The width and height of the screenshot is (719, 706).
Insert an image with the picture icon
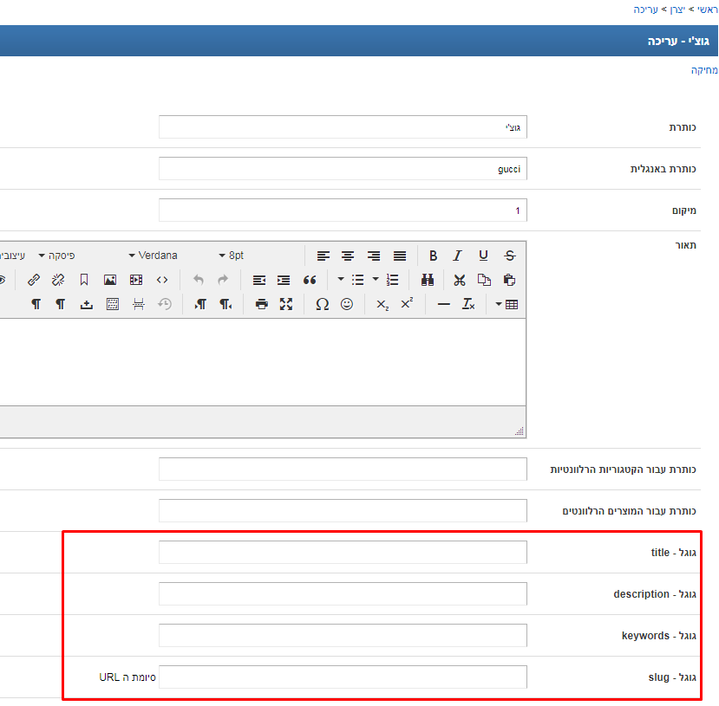pos(110,280)
